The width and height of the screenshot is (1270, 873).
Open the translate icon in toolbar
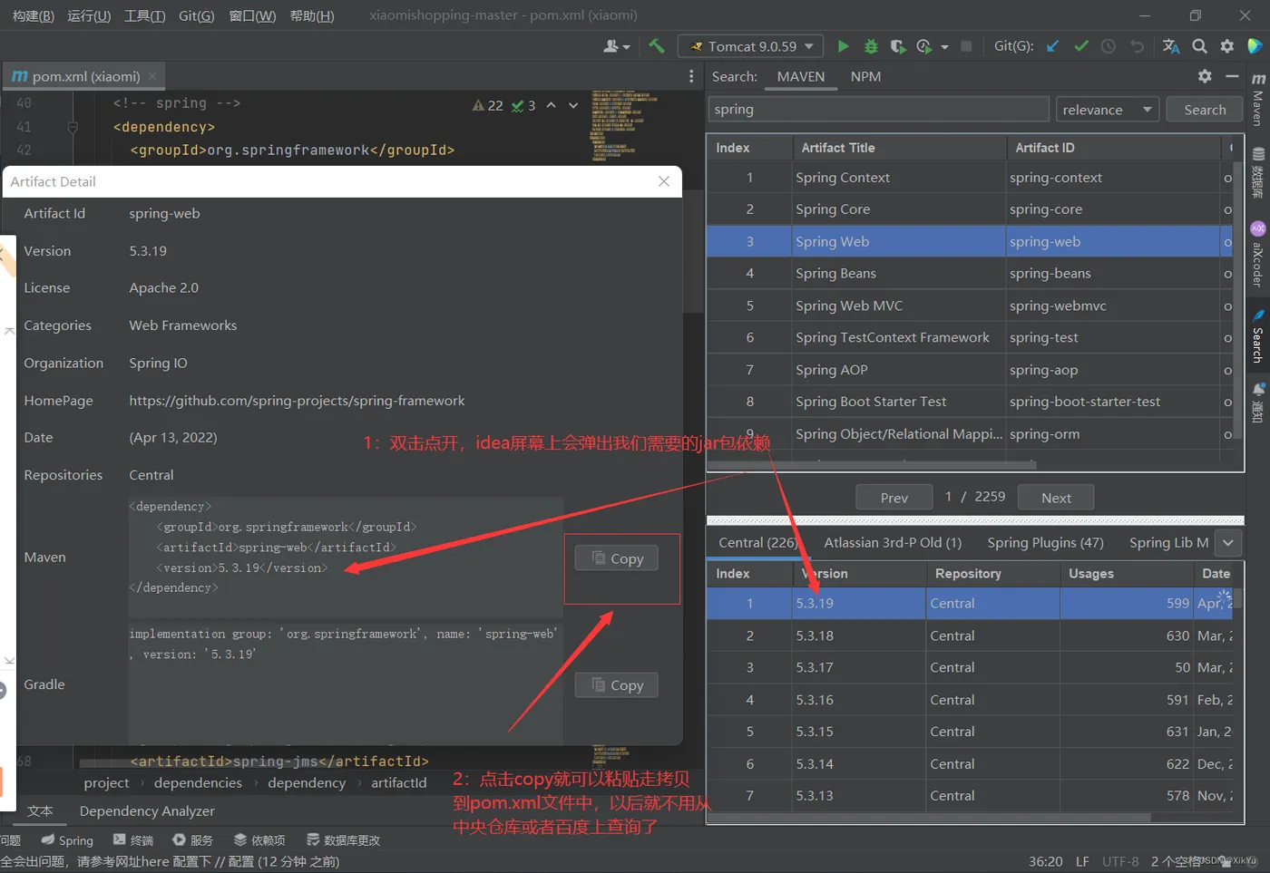[1171, 46]
